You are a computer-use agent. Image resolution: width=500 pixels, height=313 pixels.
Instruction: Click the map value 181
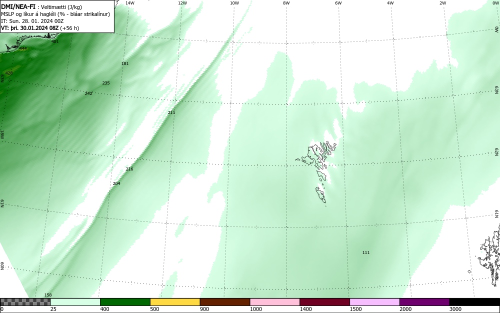point(125,63)
